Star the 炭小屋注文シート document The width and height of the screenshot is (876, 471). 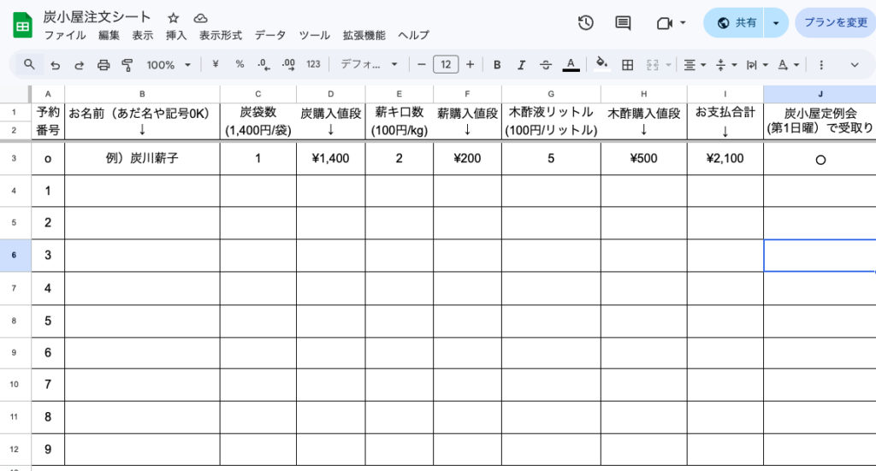pyautogui.click(x=174, y=18)
